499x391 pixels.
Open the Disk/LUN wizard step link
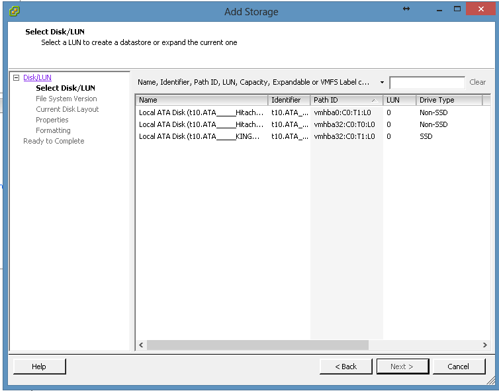click(x=37, y=77)
